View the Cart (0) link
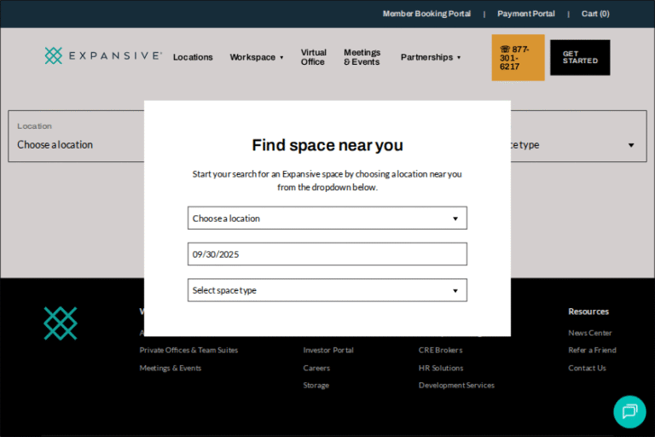Screen dimensions: 655x437 point(595,14)
